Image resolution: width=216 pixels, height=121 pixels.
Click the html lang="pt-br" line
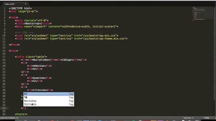pyautogui.click(x=23, y=11)
